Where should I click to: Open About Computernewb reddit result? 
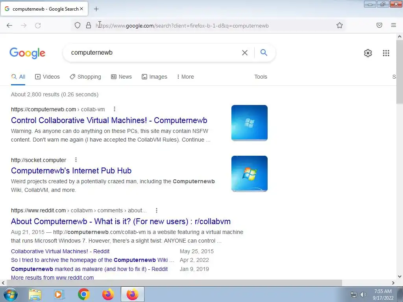click(121, 221)
